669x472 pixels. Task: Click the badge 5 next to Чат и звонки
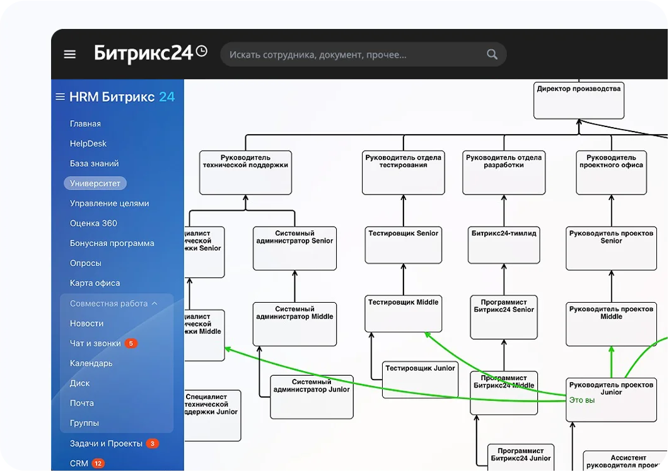click(x=131, y=344)
